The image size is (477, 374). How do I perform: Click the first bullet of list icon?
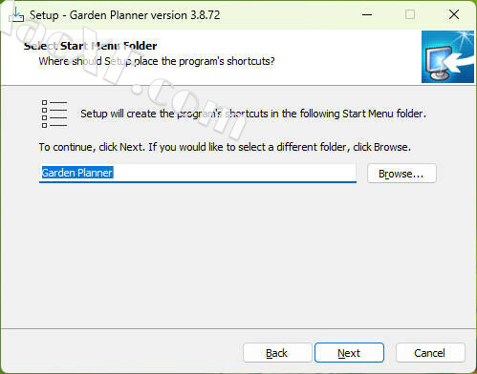point(44,102)
